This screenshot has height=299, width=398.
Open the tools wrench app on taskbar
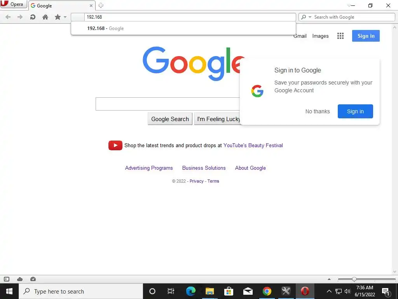[x=286, y=291]
